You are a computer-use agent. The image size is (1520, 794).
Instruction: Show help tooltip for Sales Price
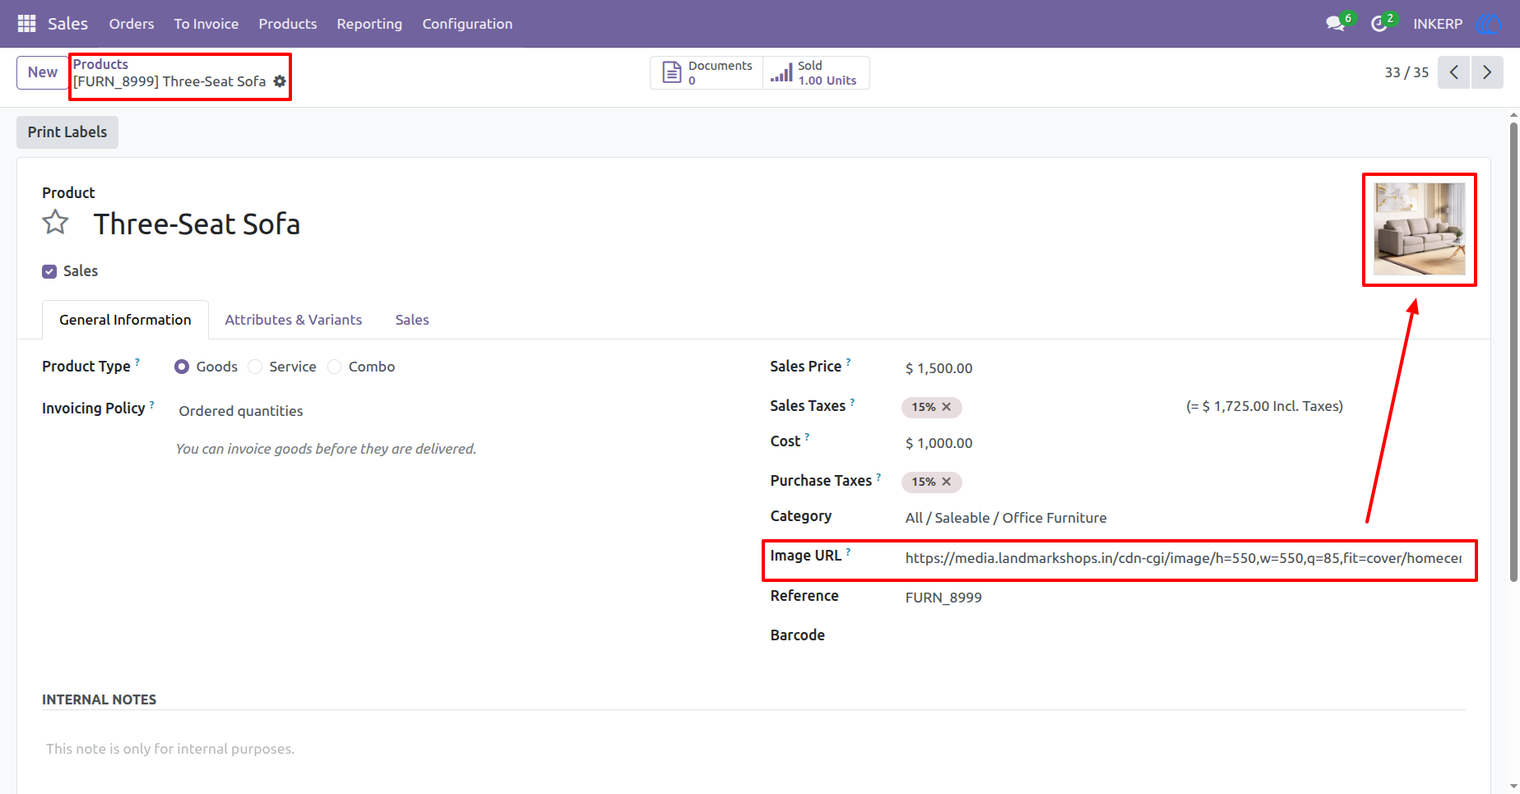[x=848, y=362]
